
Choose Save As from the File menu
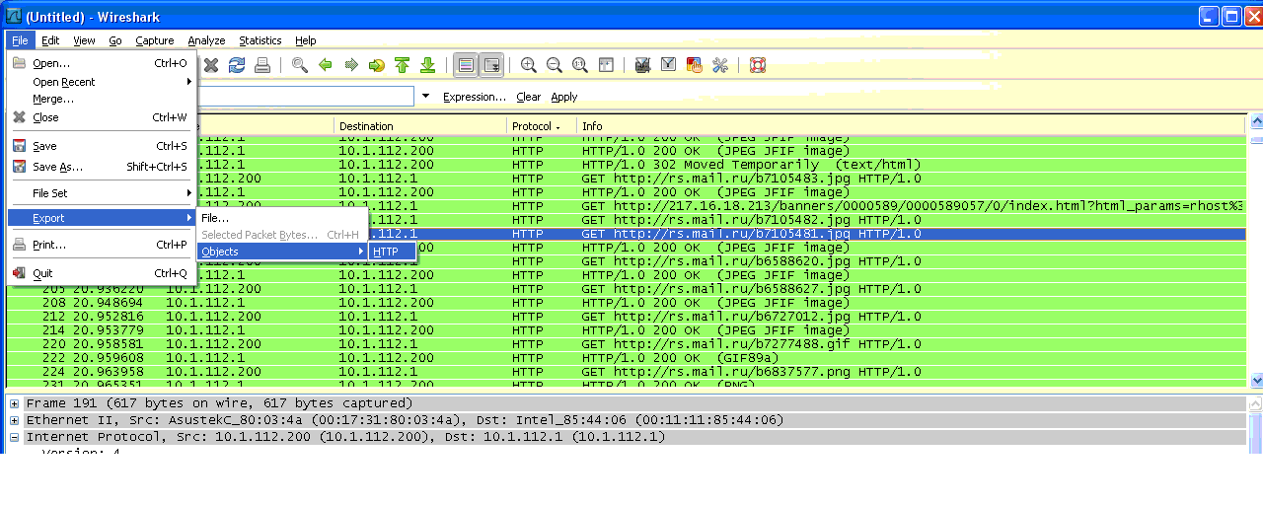57,167
